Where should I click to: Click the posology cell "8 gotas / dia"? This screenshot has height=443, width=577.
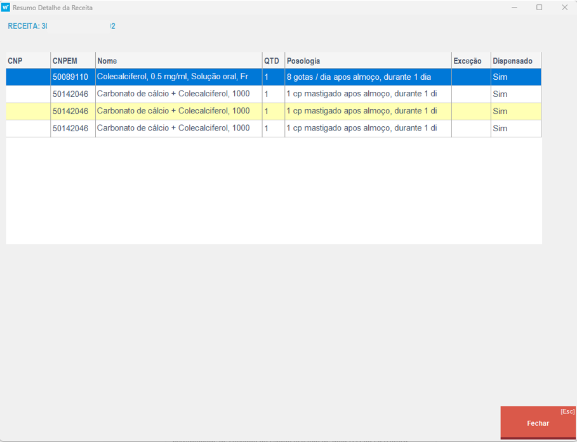pos(359,77)
